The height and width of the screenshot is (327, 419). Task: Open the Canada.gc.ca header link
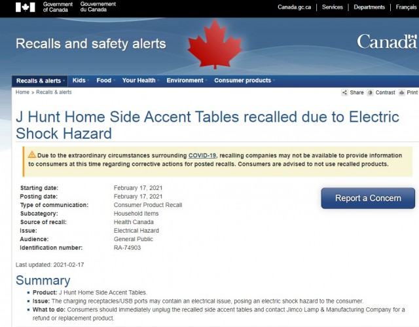294,7
